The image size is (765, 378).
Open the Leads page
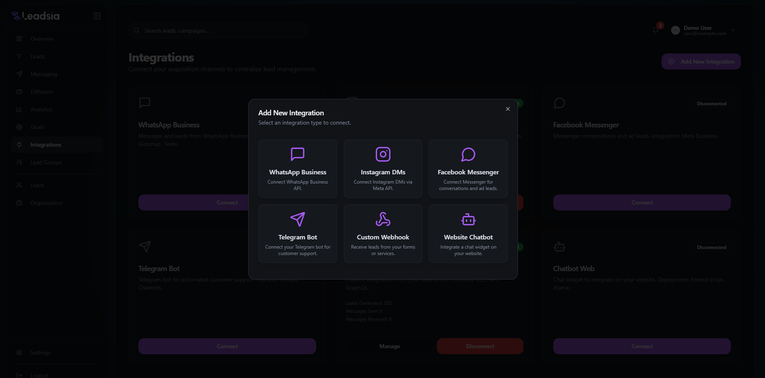click(37, 56)
